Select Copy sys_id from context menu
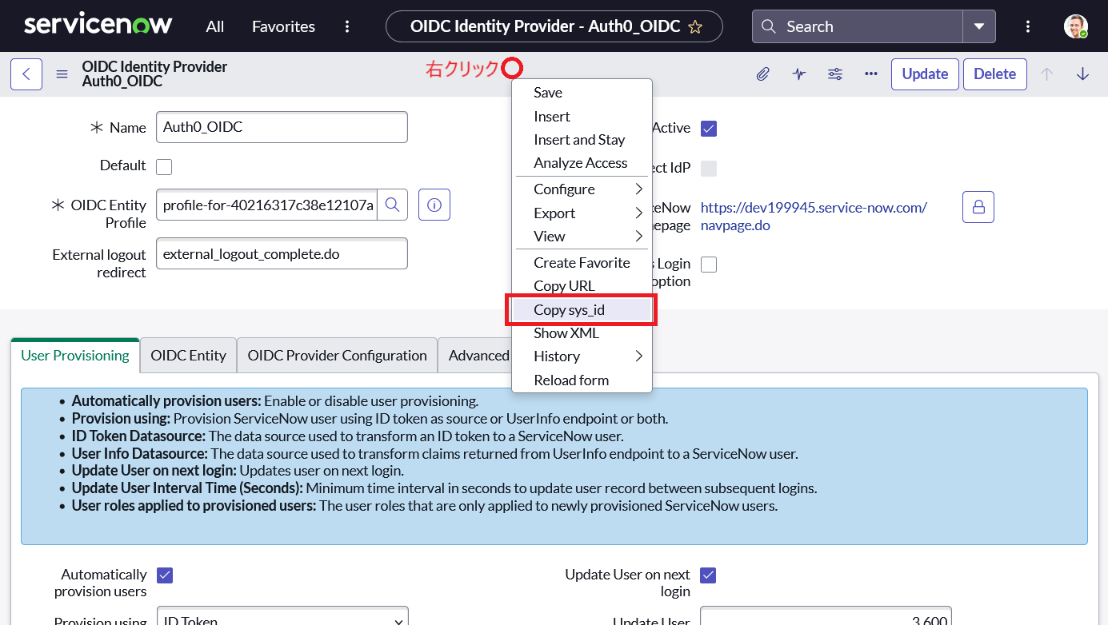The image size is (1108, 625). click(x=568, y=310)
